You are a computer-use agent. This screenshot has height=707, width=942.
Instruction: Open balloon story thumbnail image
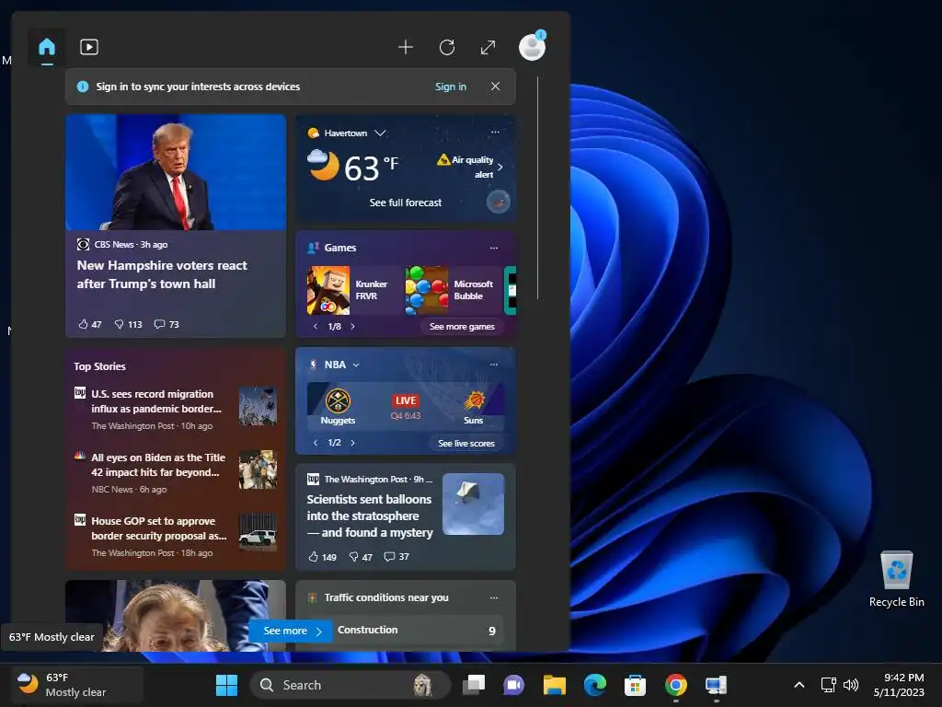[x=474, y=504]
